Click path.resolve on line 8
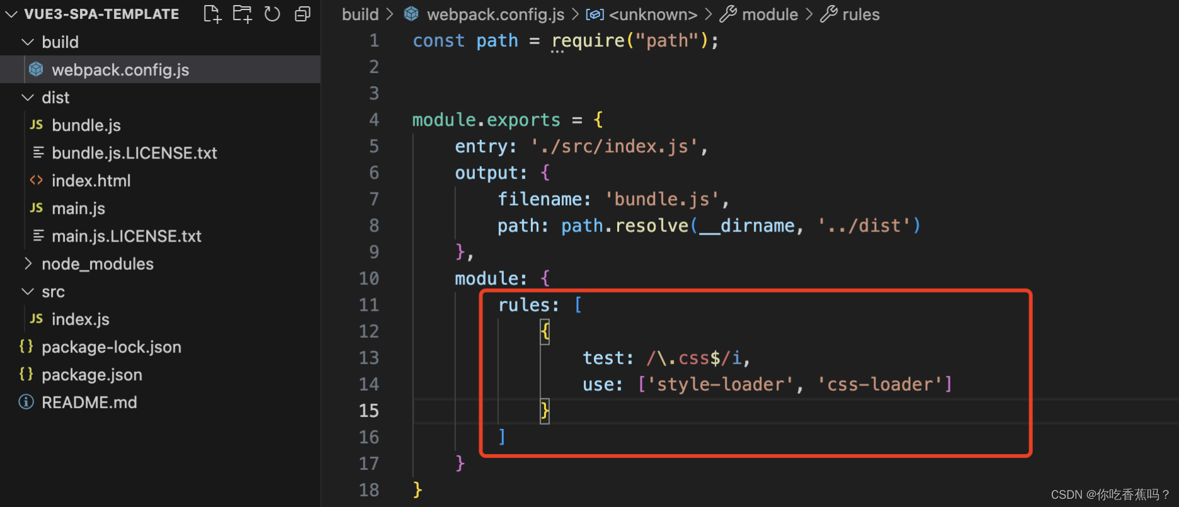This screenshot has height=507, width=1179. (625, 225)
